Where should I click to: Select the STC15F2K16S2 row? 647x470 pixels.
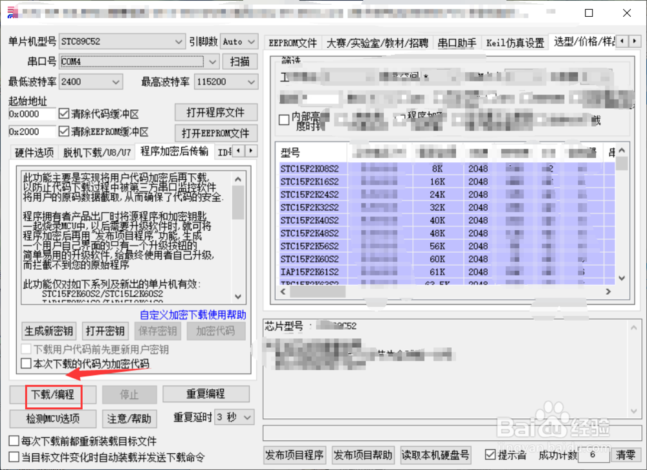point(447,182)
